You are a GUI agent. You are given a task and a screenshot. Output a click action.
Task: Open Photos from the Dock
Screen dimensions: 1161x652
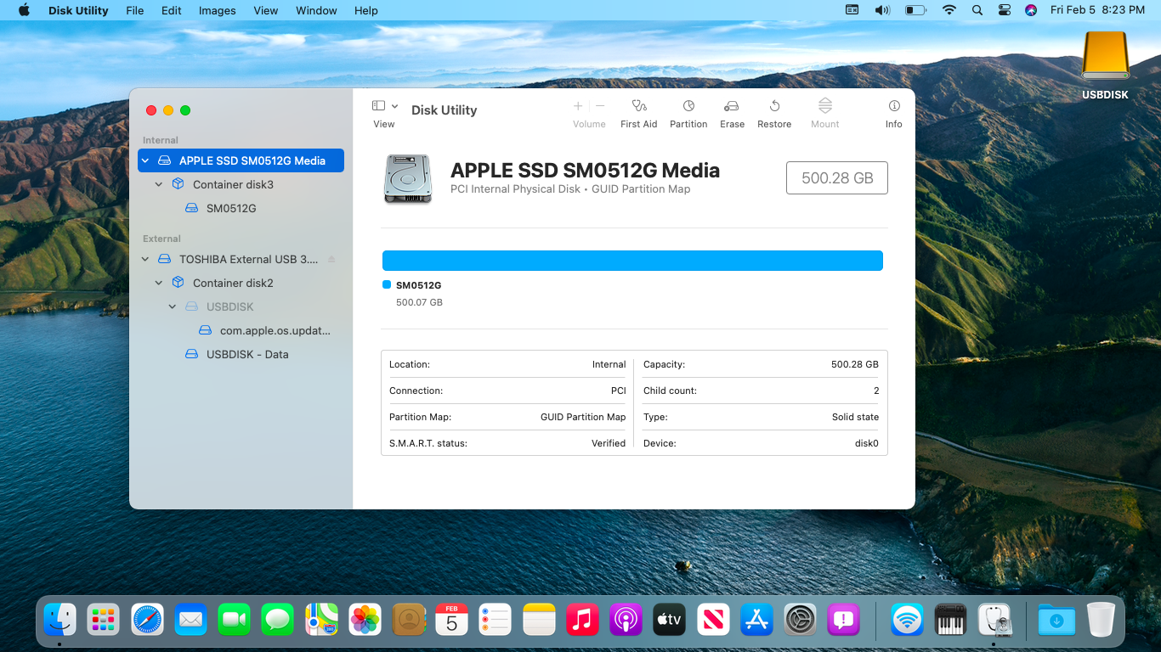coord(365,620)
